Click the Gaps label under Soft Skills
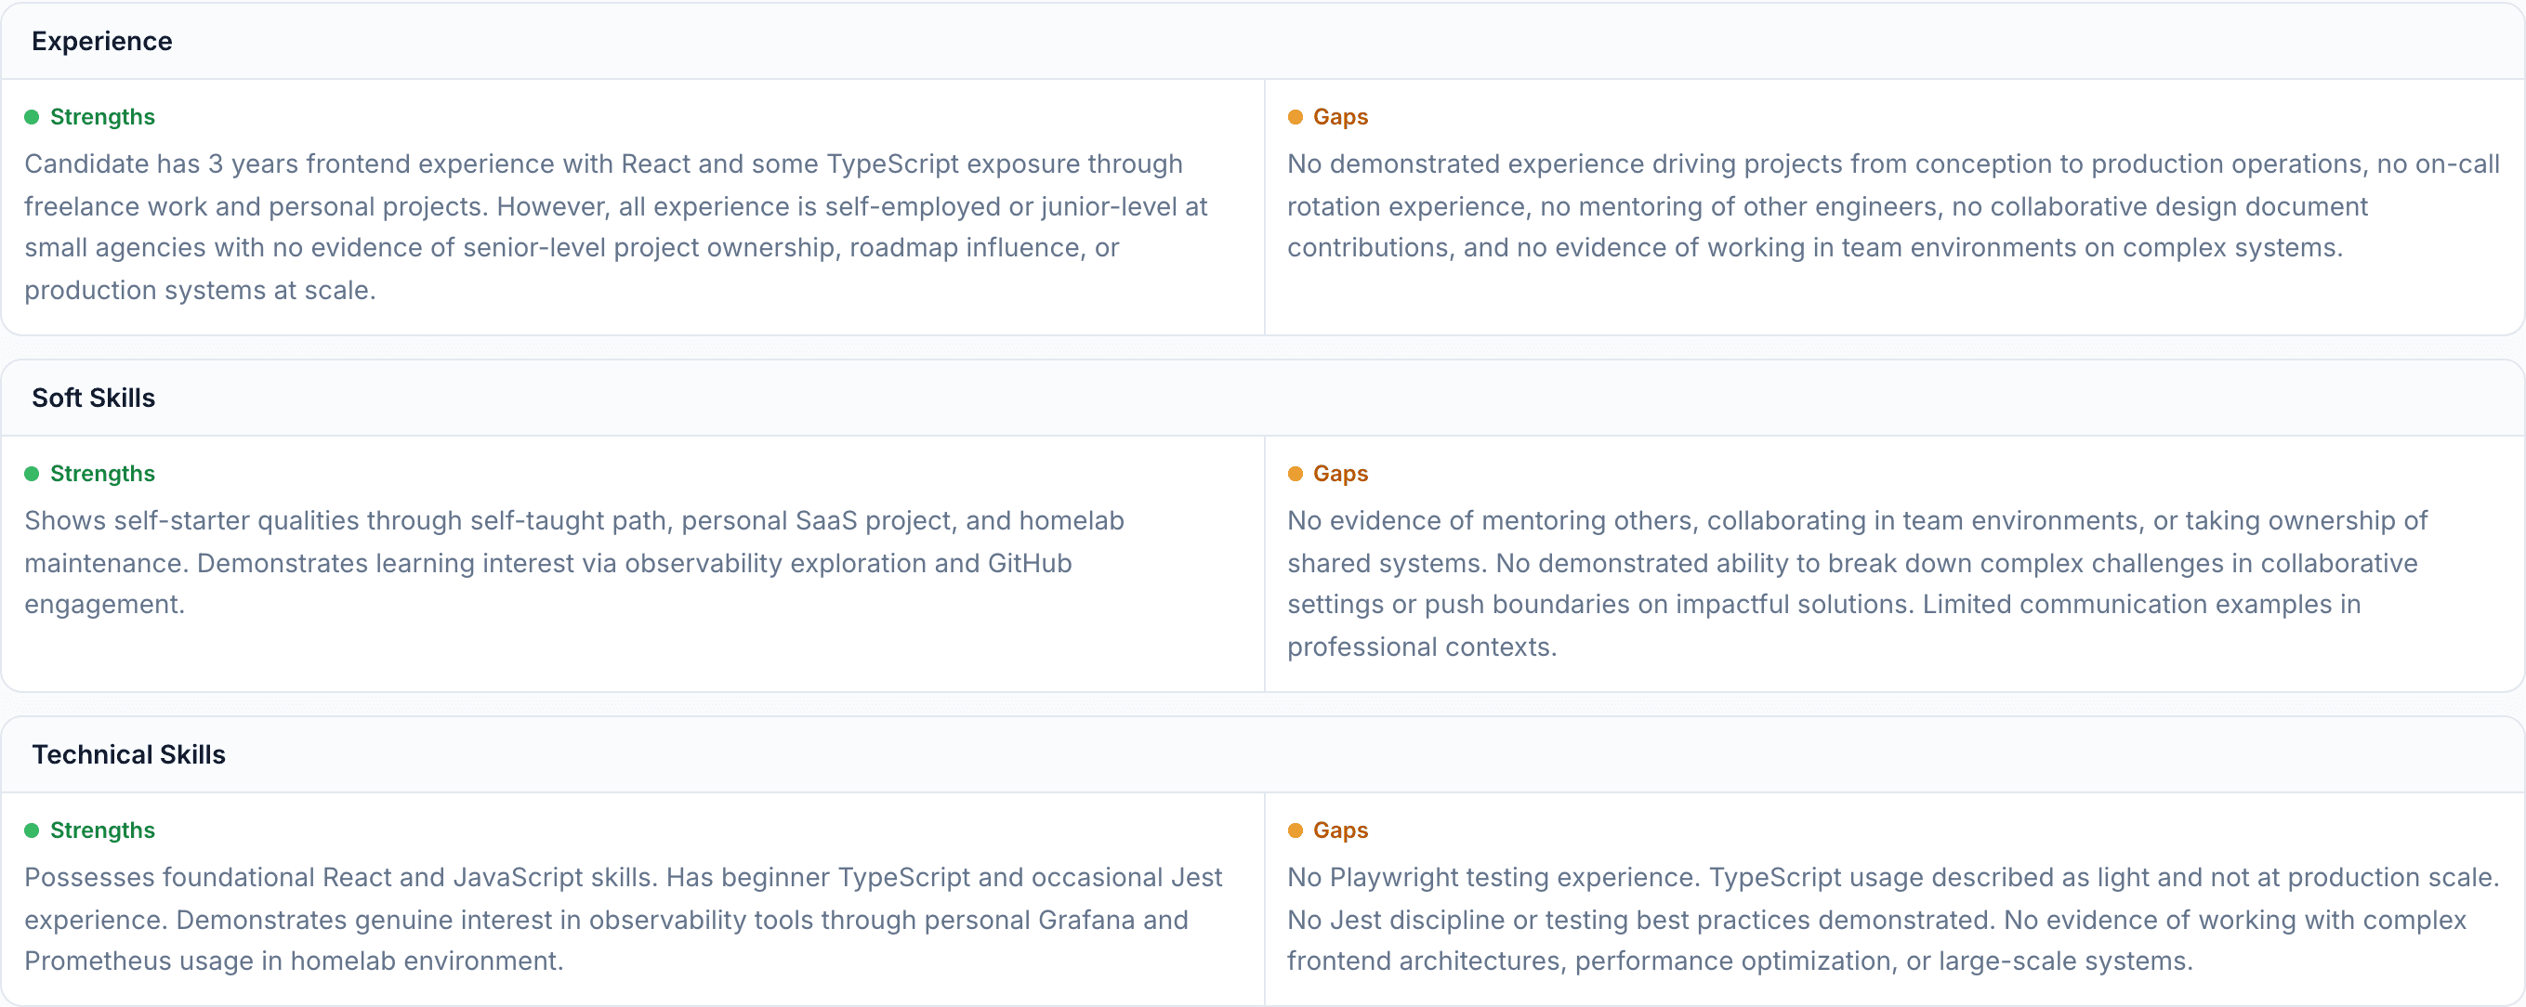 pyautogui.click(x=1339, y=474)
